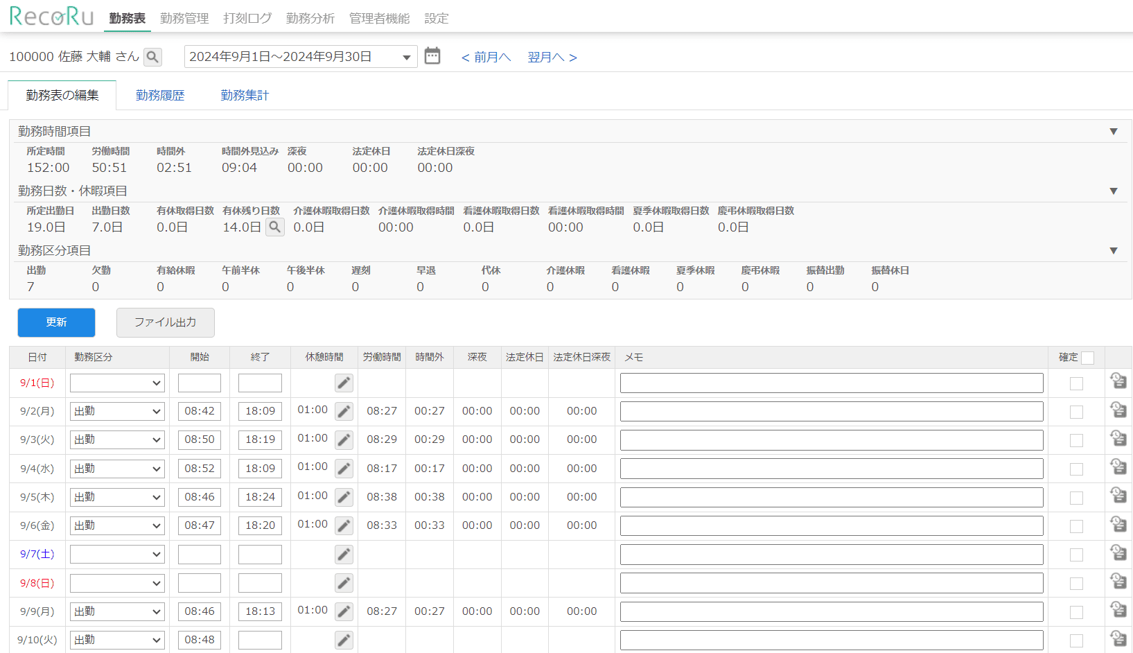This screenshot has width=1133, height=653.
Task: Check the 確定 box for 9/6(金)
Action: [x=1076, y=526]
